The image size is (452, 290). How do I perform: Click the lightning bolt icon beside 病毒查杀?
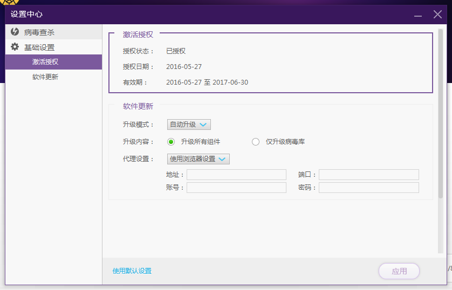pos(15,32)
